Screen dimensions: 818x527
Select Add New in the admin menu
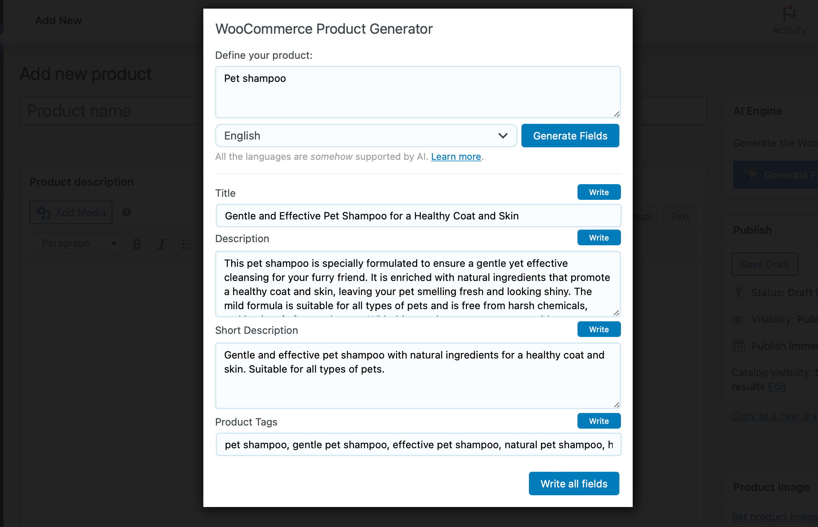pyautogui.click(x=58, y=20)
